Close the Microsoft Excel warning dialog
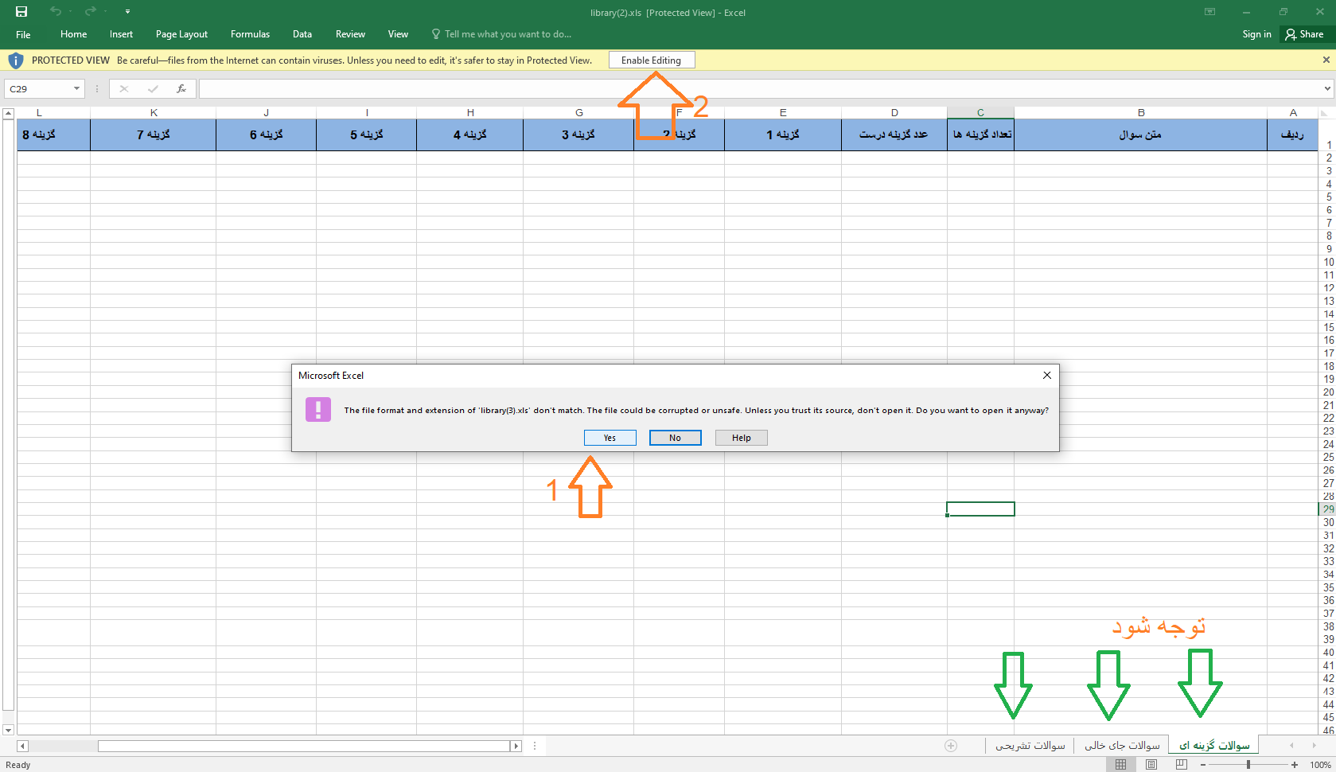The height and width of the screenshot is (772, 1336). [1046, 375]
